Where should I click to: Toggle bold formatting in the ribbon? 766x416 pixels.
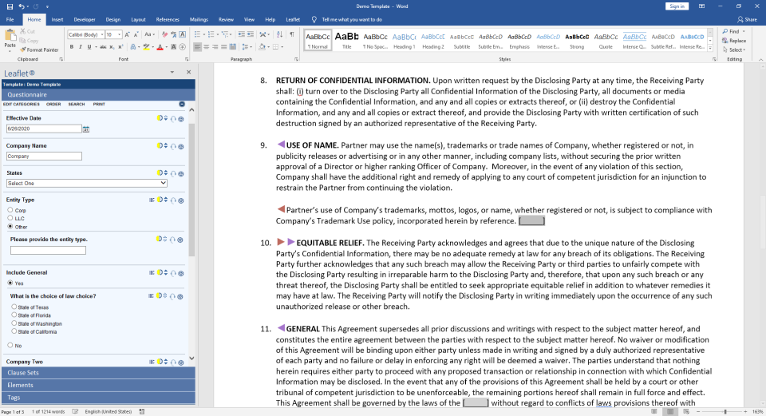pyautogui.click(x=71, y=47)
